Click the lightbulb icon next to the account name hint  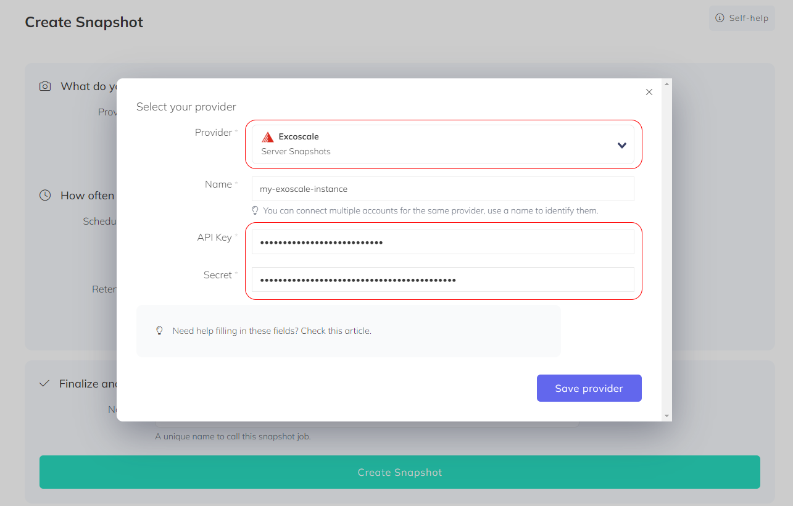pos(255,210)
